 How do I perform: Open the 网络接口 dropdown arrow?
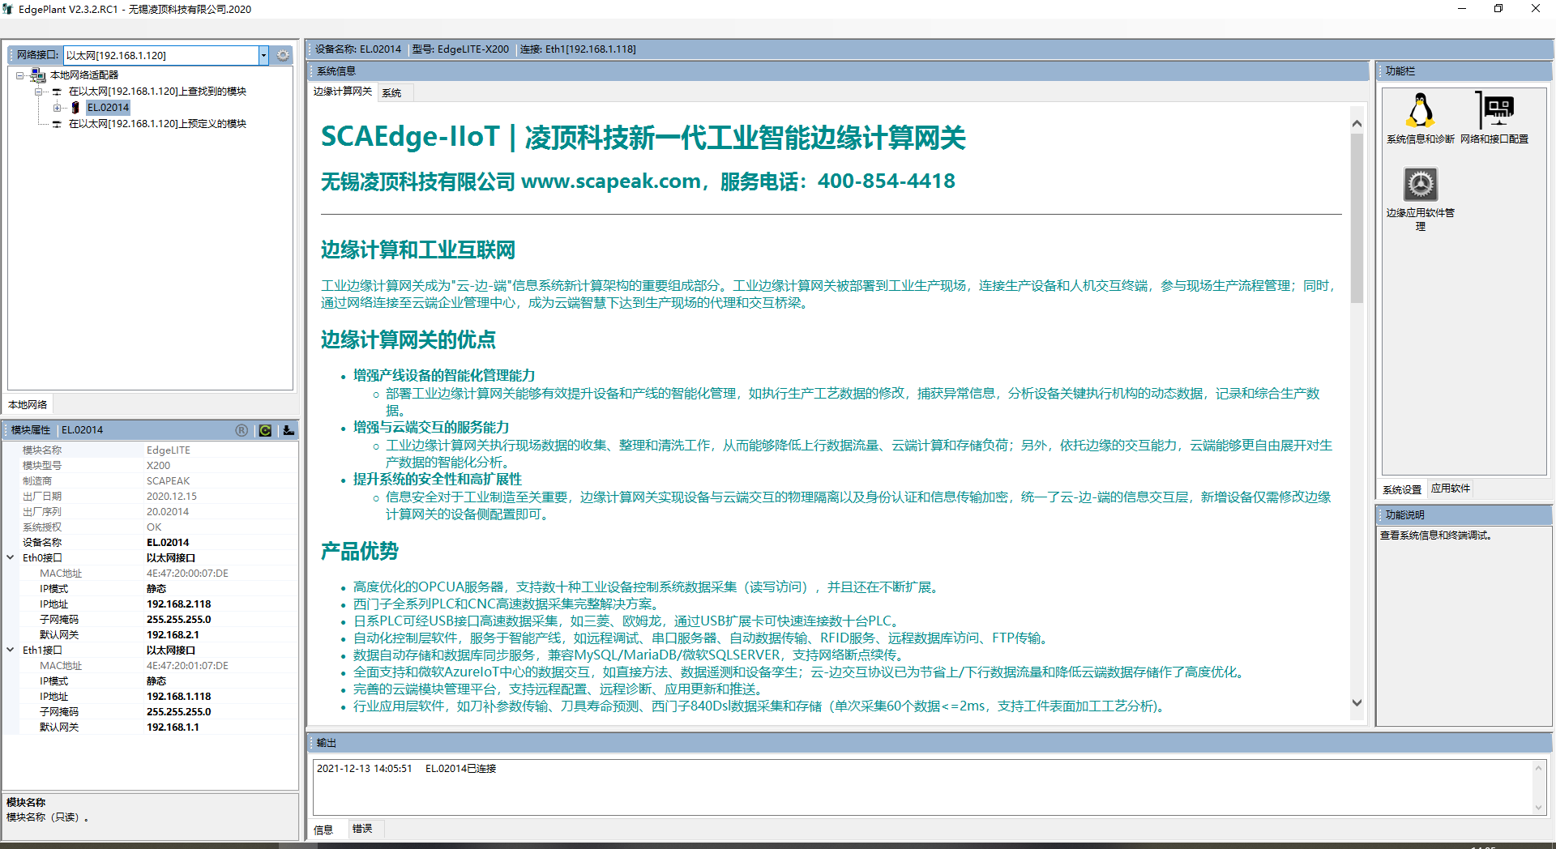(263, 55)
